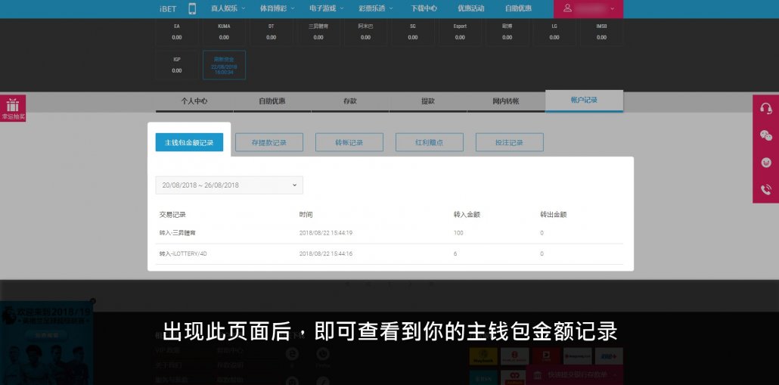The image size is (779, 385).
Task: Click the mobile phone icon beside iBET
Action: 192,8
